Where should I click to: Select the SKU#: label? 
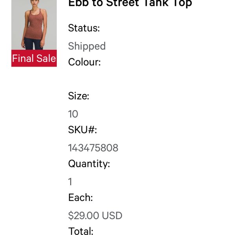click(x=83, y=130)
